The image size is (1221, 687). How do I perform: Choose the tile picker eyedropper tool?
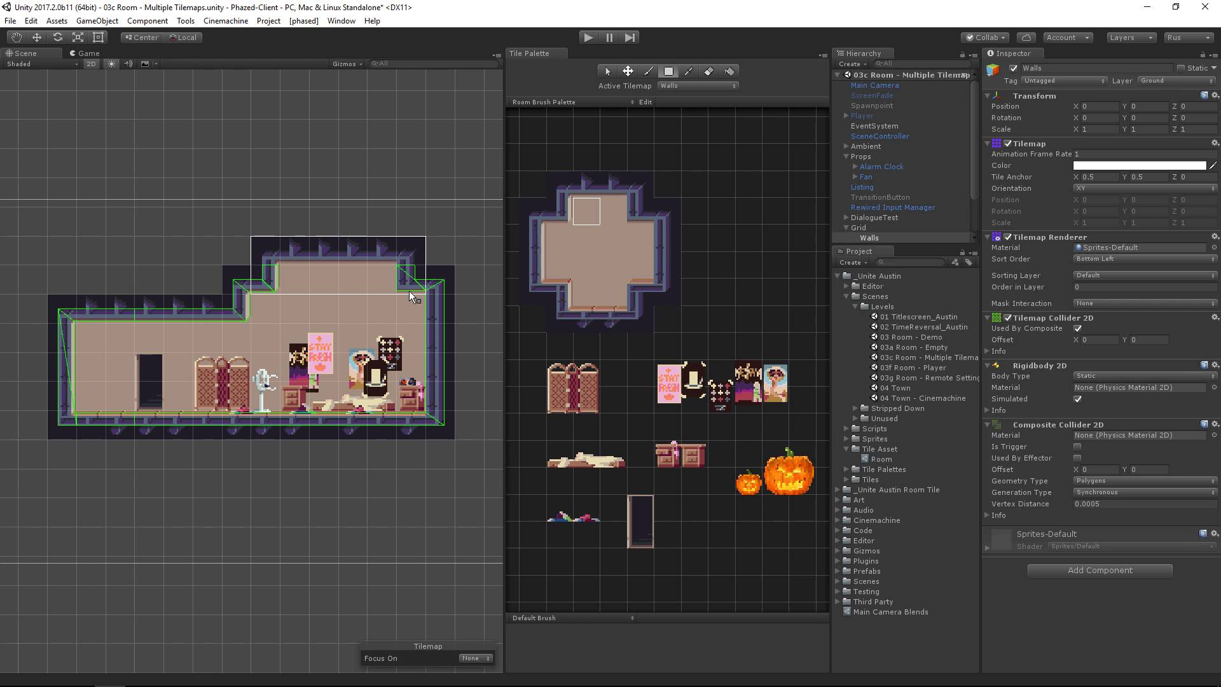[x=689, y=71]
